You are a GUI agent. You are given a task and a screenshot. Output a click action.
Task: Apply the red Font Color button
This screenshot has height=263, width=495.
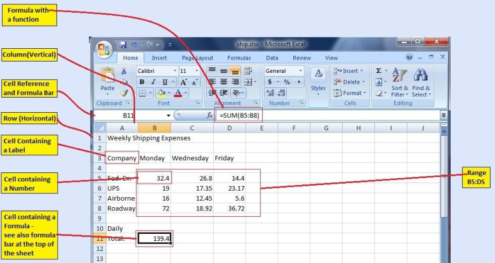click(x=178, y=93)
